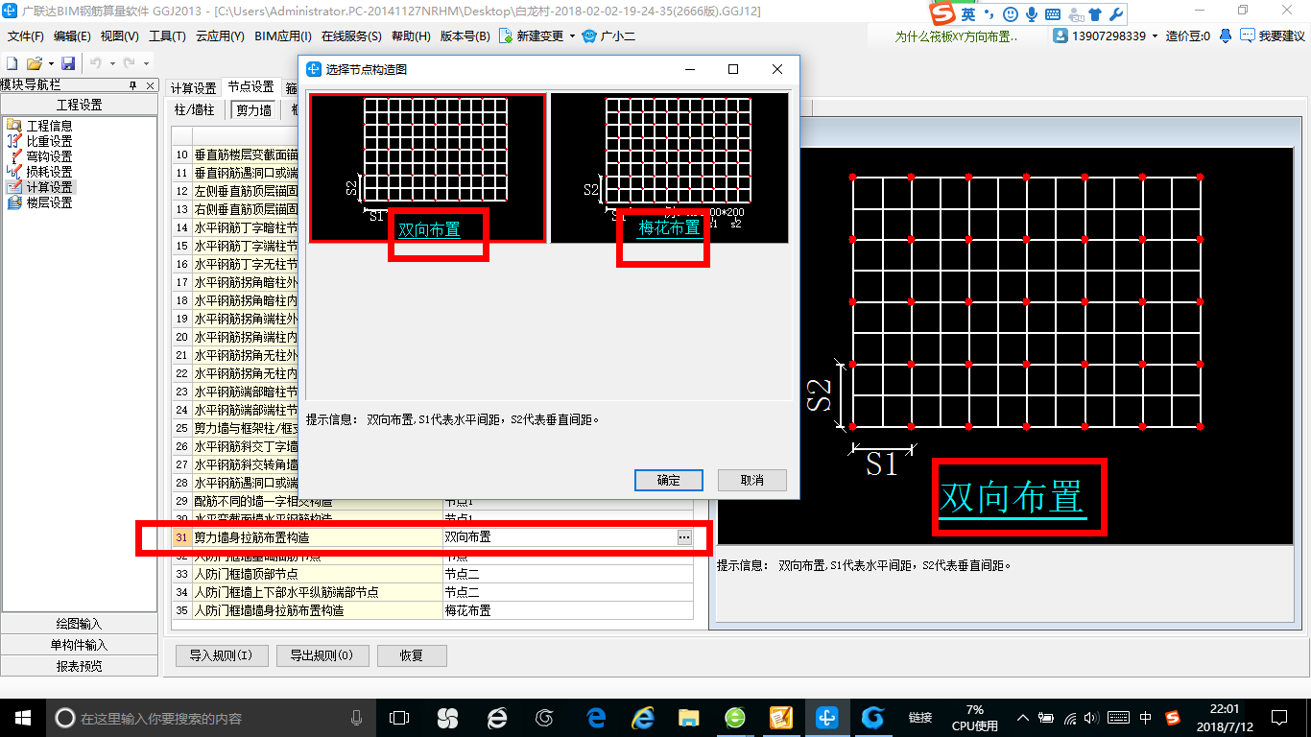
Task: Select the 剪力墙 sub-tab
Action: (253, 110)
